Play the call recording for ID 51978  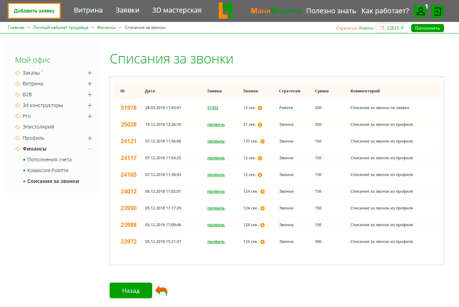pyautogui.click(x=260, y=108)
